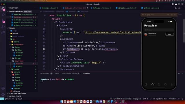Close the bottom terminal panel

(182, 73)
